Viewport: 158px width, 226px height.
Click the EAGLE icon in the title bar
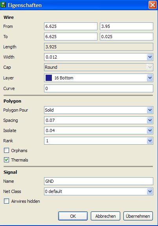click(x=3, y=5)
